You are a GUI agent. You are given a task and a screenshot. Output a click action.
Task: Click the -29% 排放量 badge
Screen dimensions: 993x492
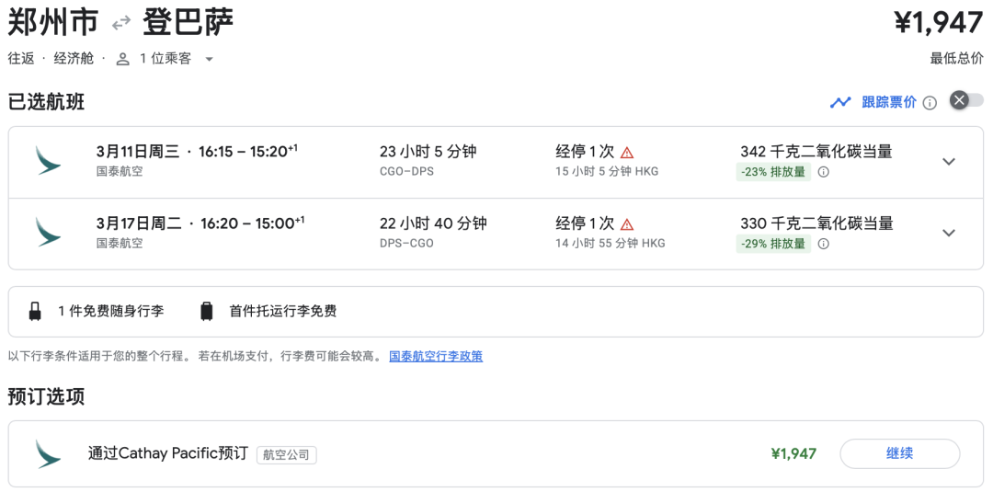pos(773,244)
